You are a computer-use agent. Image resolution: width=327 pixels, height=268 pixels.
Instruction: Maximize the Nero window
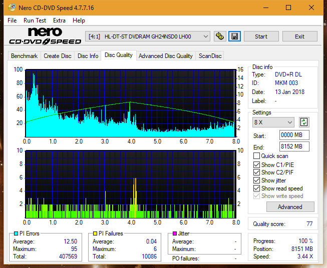click(x=288, y=7)
